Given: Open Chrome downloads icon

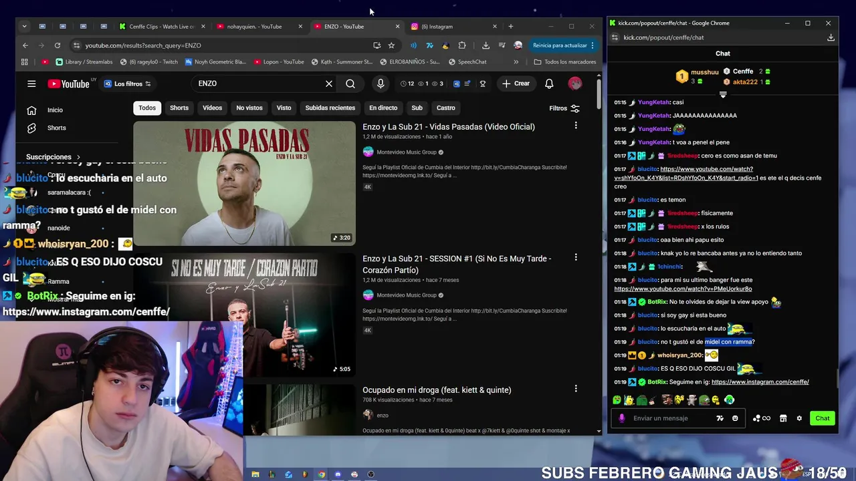Looking at the screenshot, I should point(486,45).
